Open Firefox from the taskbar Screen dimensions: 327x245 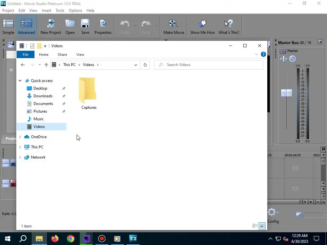click(55, 239)
